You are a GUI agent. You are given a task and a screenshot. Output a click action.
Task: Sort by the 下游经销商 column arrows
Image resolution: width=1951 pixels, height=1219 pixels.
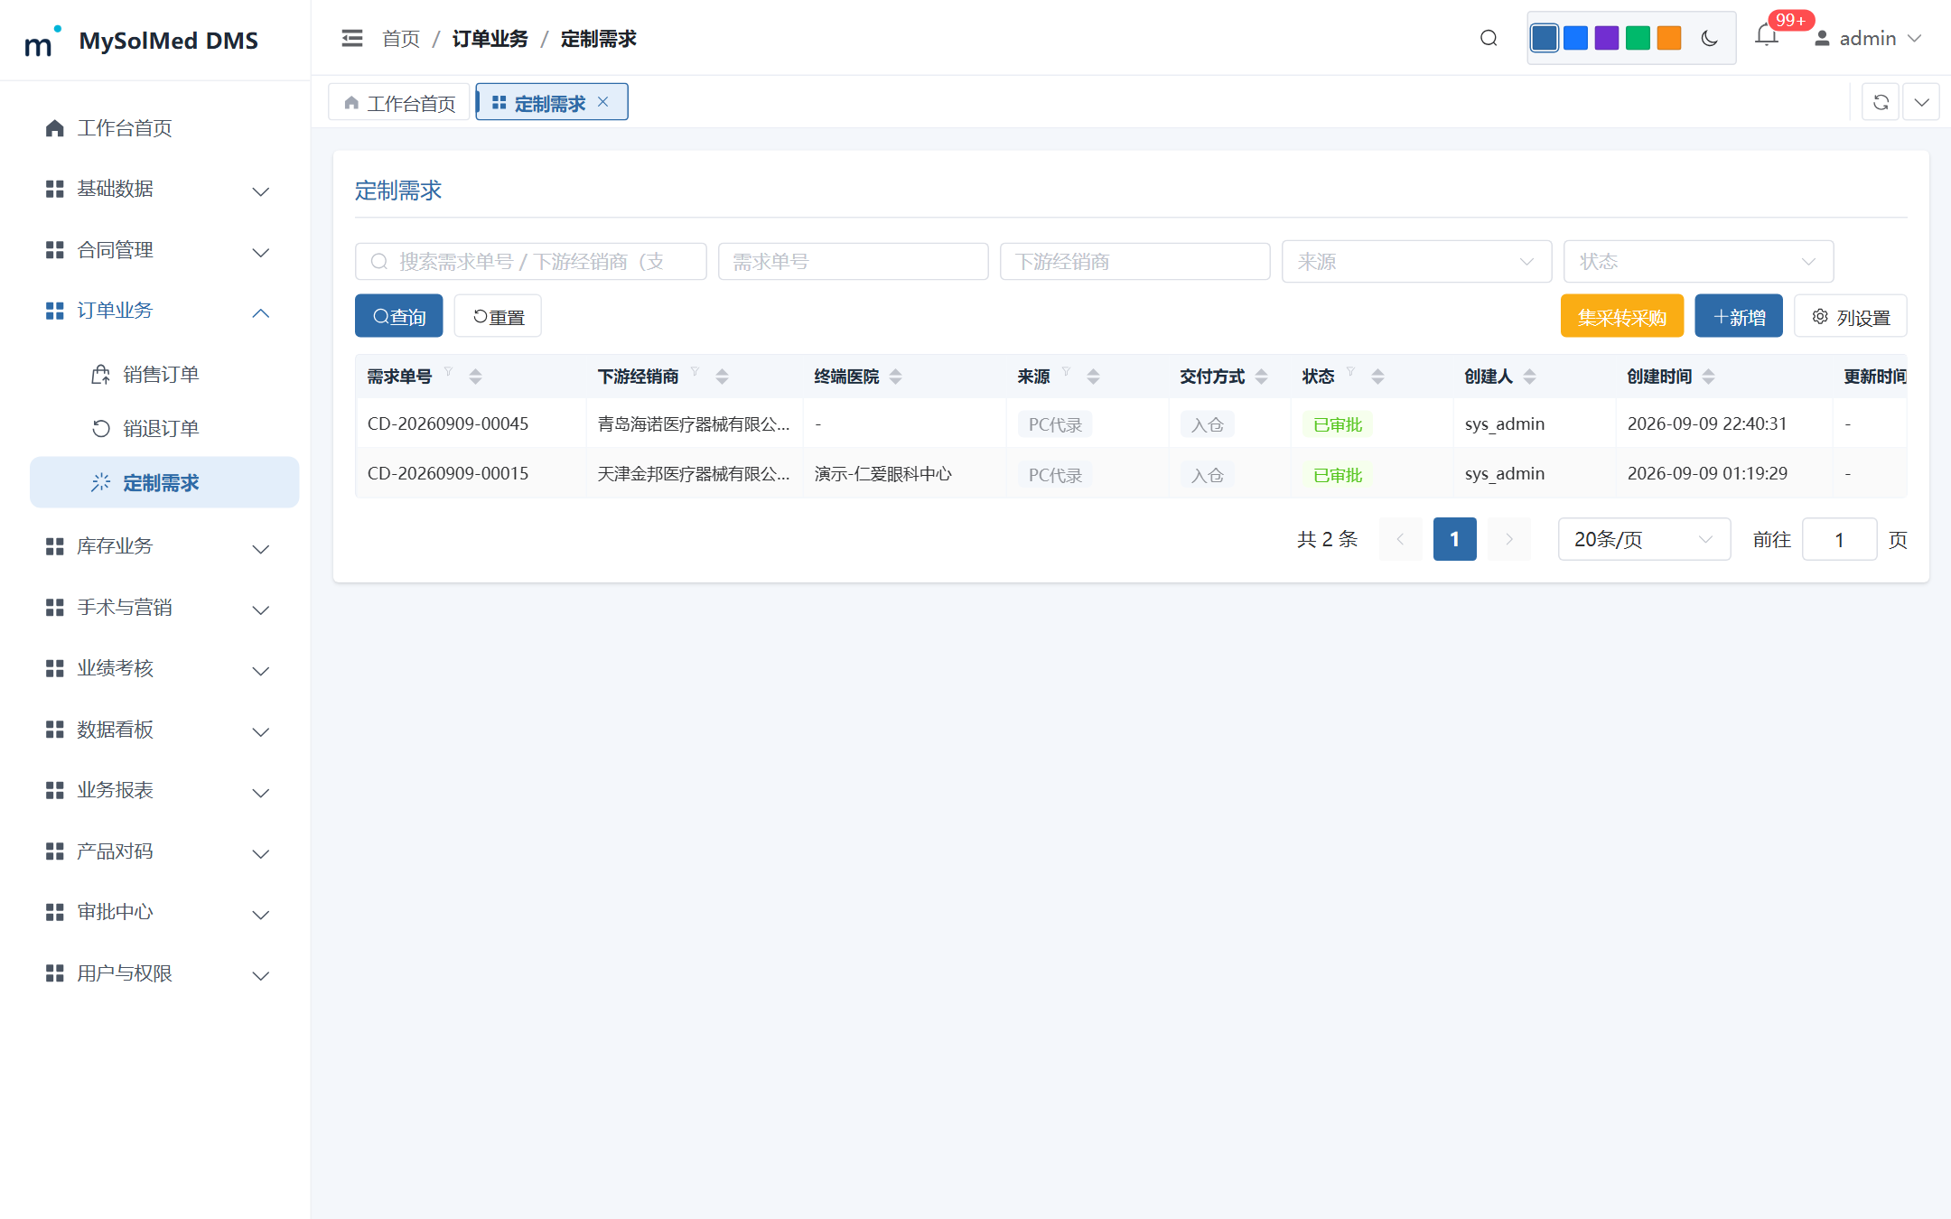[x=722, y=377]
